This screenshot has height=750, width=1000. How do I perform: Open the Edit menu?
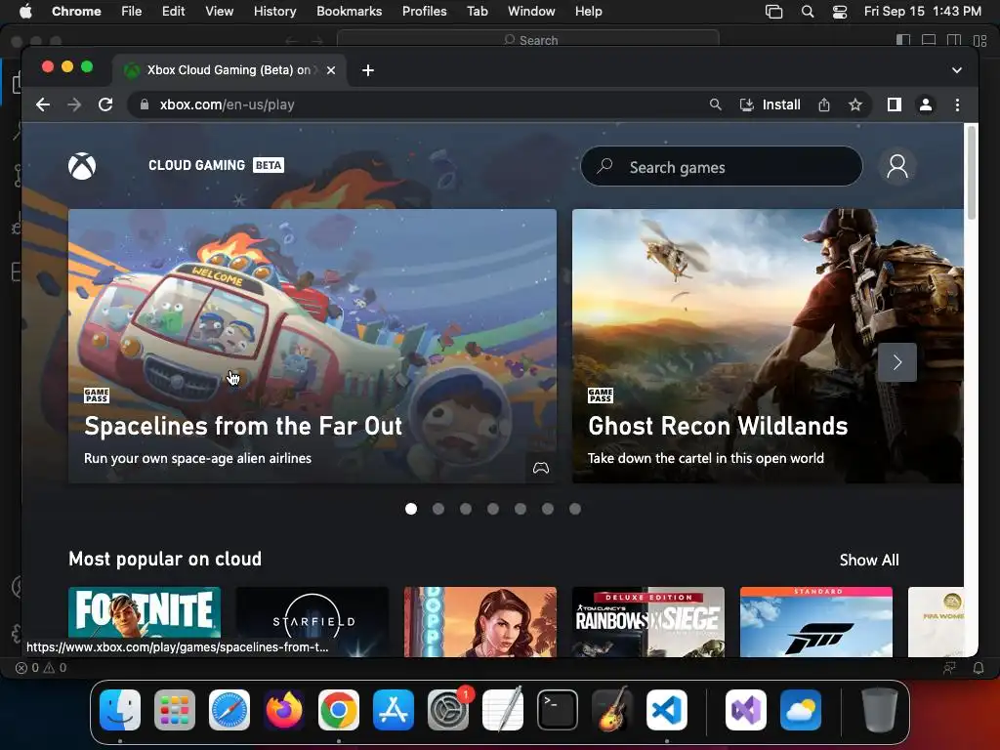click(x=174, y=12)
